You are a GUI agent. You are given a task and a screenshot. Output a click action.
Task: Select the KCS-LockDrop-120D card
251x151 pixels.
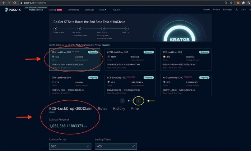click(x=186, y=85)
